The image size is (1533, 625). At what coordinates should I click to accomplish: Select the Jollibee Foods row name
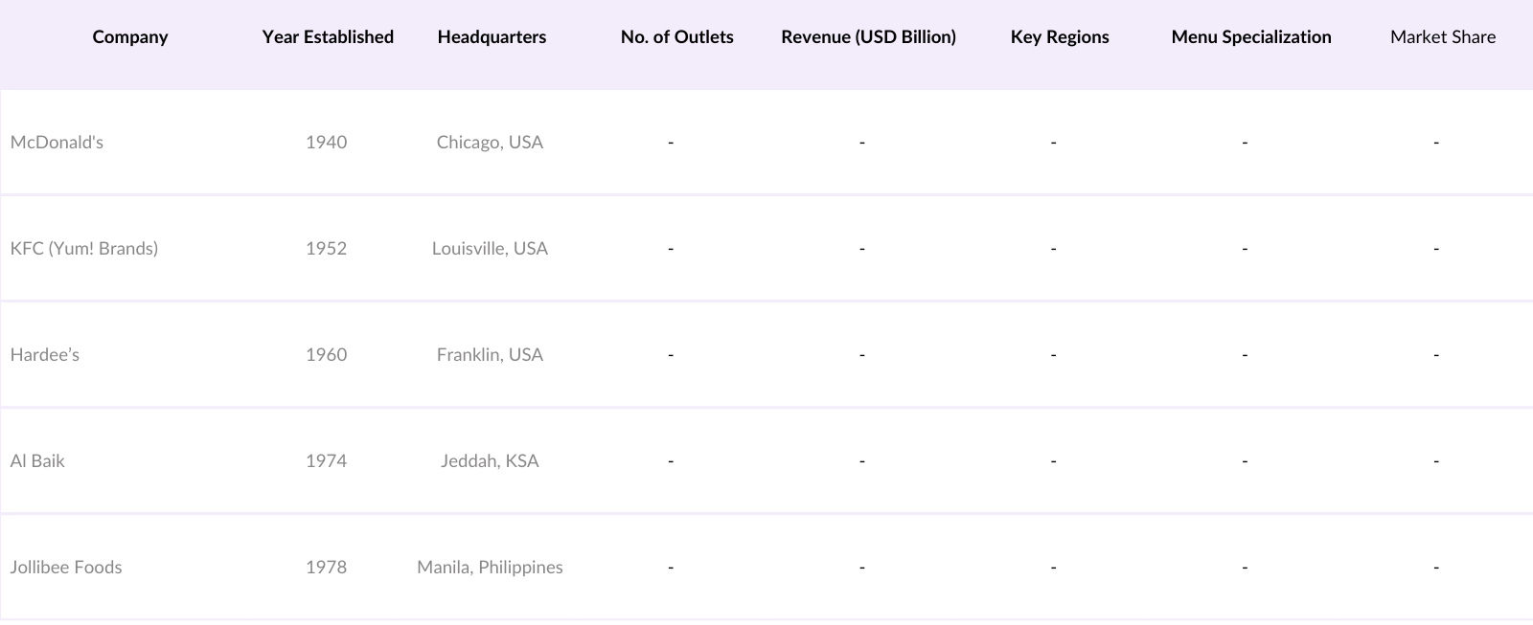tap(66, 568)
